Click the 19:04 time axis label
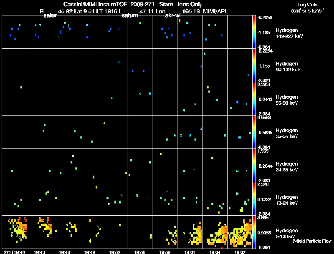 (x=215, y=252)
